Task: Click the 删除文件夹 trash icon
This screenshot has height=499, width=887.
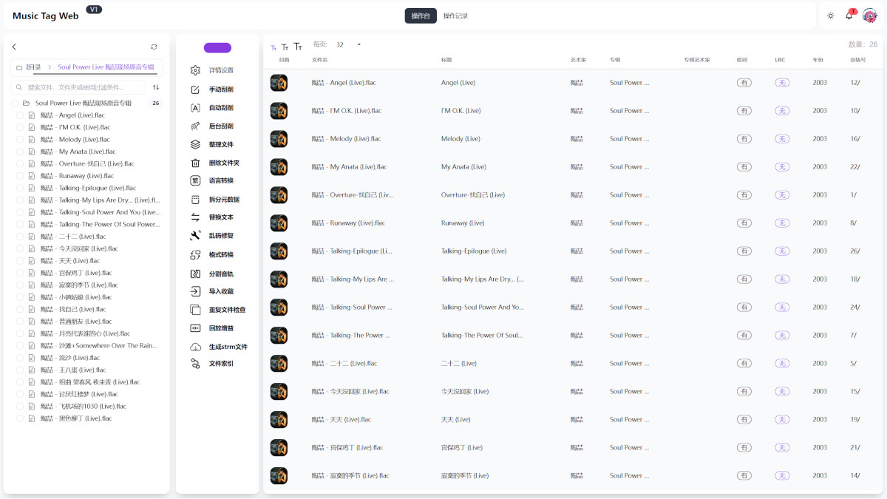Action: (195, 163)
